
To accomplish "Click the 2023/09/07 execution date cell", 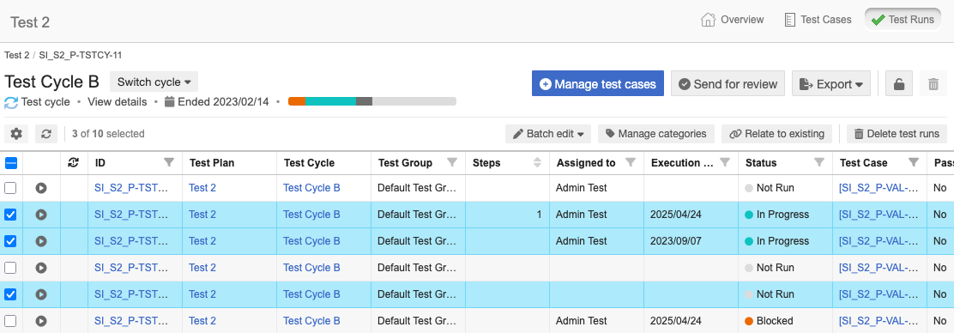I will point(691,241).
